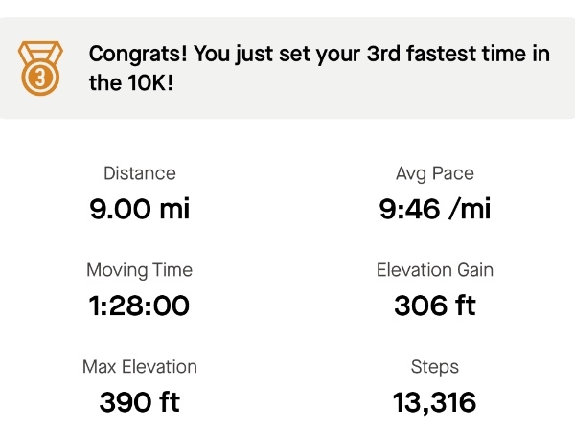
Task: Click the Avg Pace label
Action: [435, 173]
